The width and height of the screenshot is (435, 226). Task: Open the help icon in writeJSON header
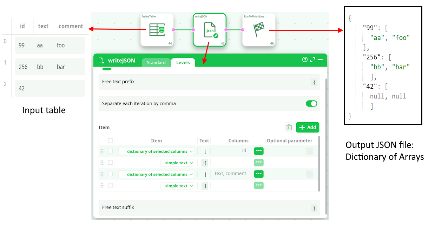point(305,60)
